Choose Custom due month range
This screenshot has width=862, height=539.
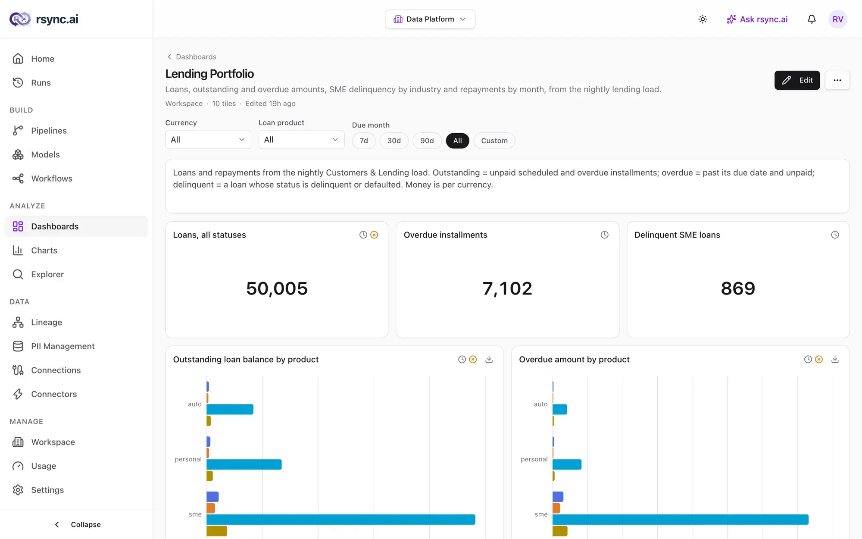494,141
